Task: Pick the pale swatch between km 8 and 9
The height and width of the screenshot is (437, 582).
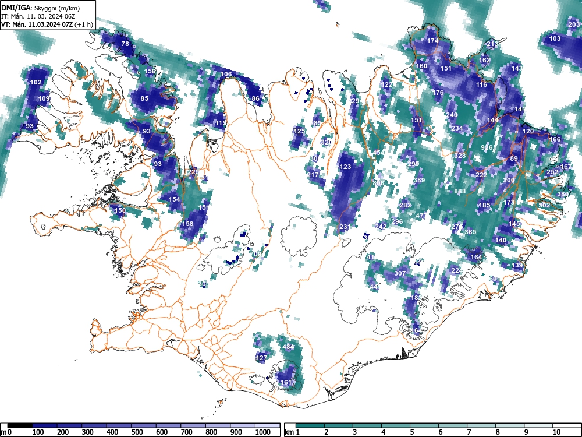Action: click(510, 425)
